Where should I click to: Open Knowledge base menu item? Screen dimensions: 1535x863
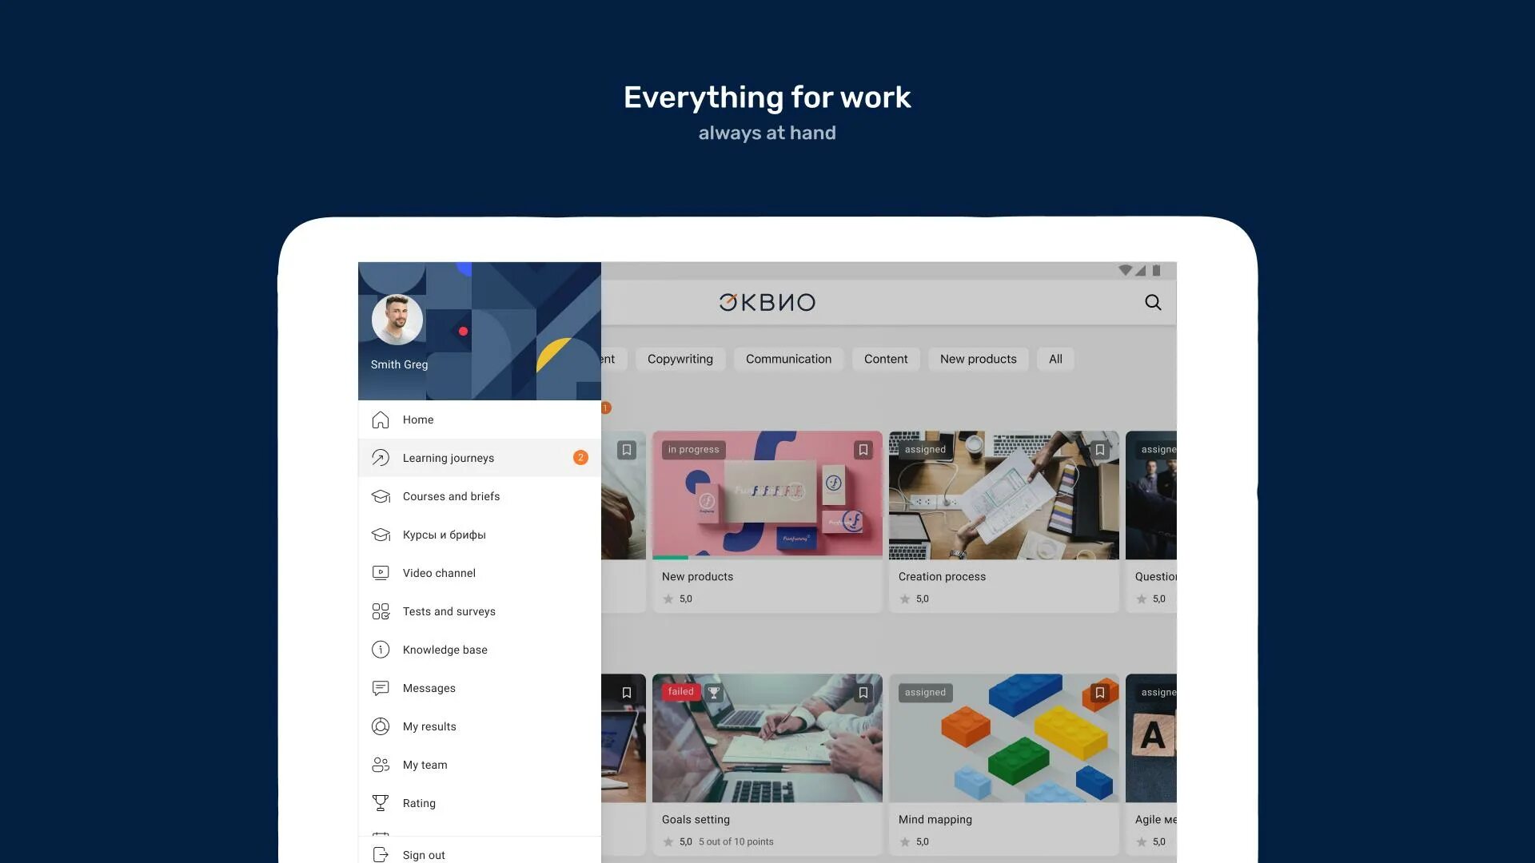tap(480, 650)
